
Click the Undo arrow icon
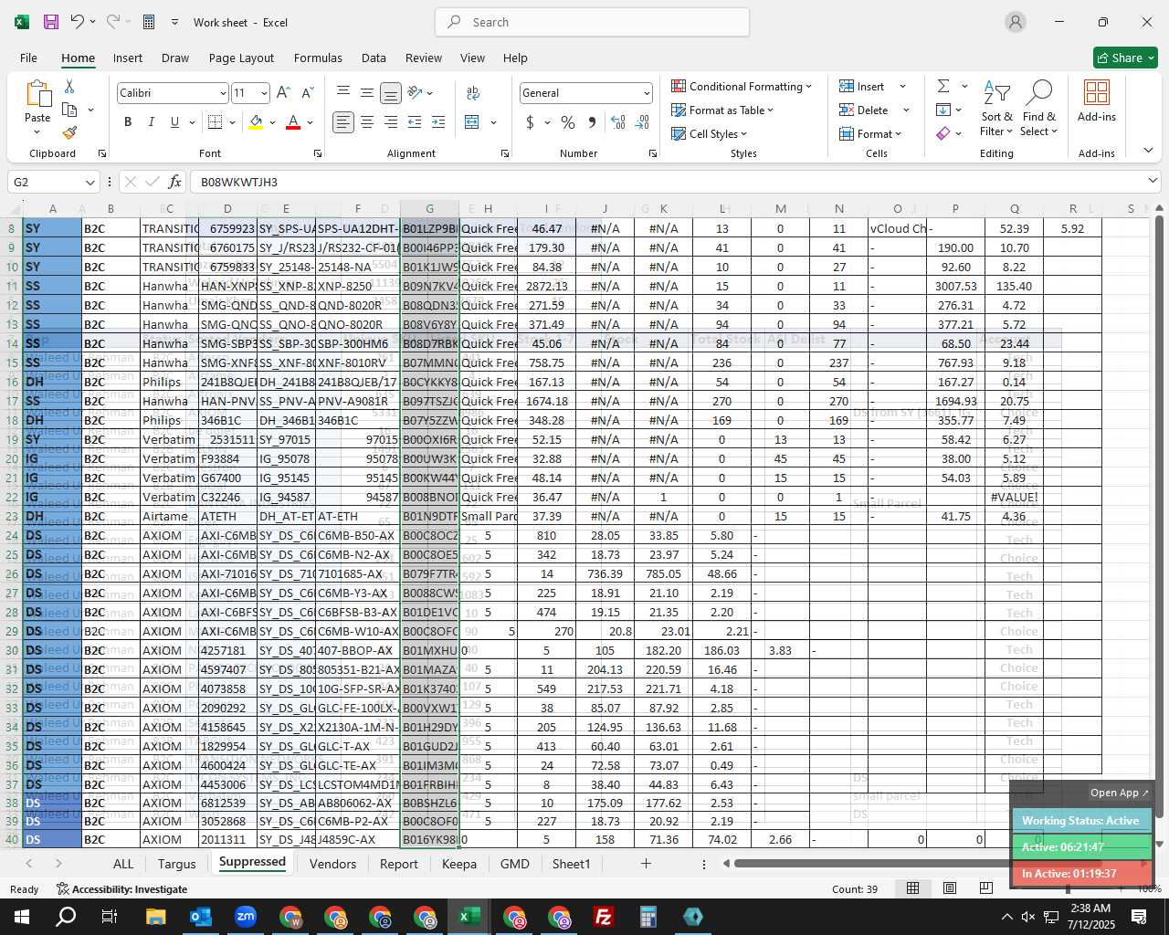pyautogui.click(x=78, y=22)
